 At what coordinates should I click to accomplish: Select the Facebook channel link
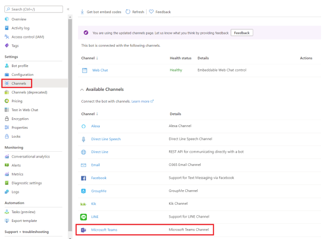coord(99,178)
